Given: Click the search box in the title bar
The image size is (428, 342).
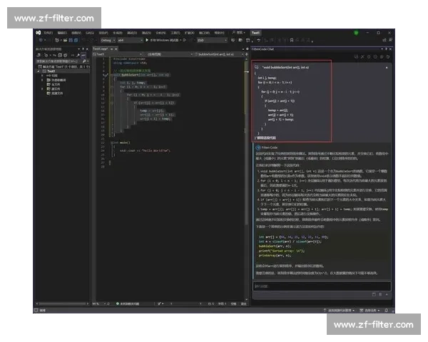Looking at the screenshot, I should pyautogui.click(x=238, y=33).
